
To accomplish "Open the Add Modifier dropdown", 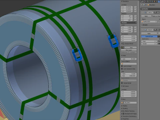I will (150, 9).
